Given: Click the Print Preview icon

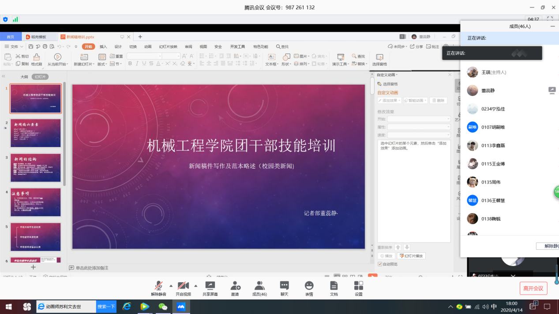Looking at the screenshot, I should (52, 47).
